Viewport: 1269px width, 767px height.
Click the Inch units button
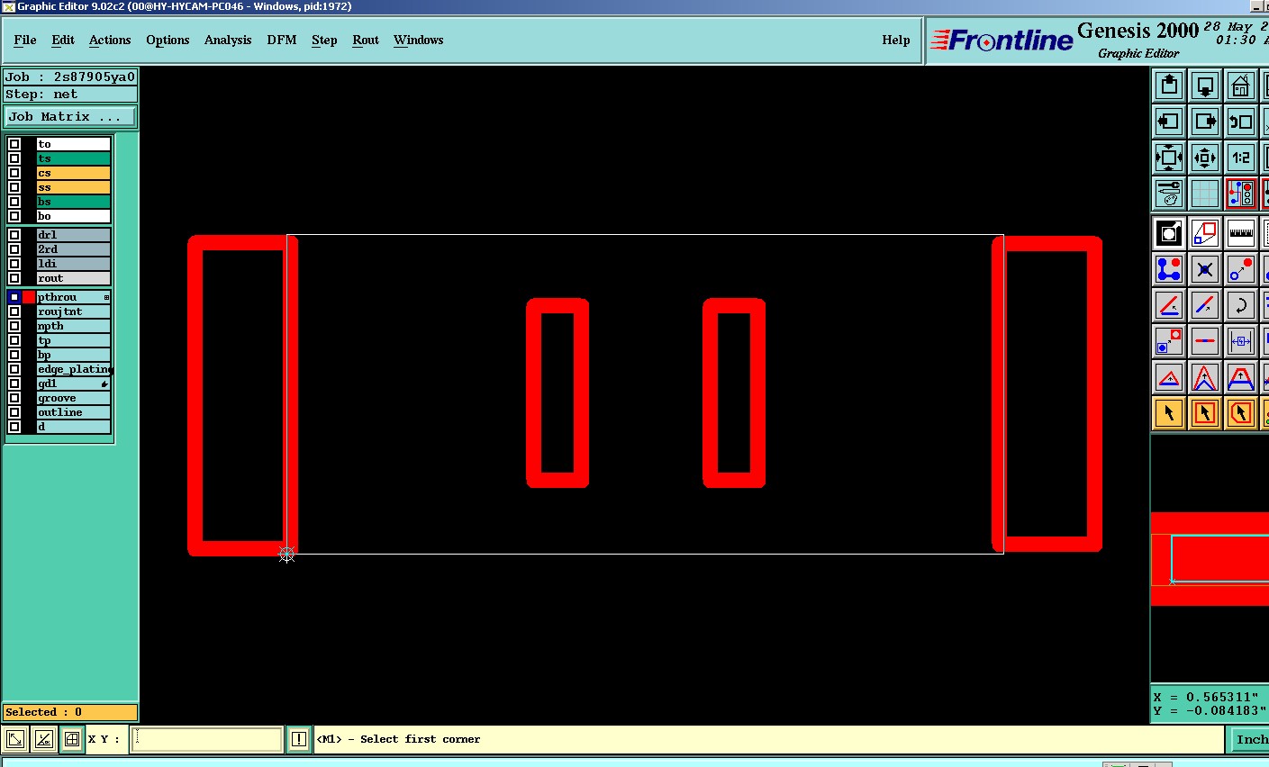tap(1250, 739)
